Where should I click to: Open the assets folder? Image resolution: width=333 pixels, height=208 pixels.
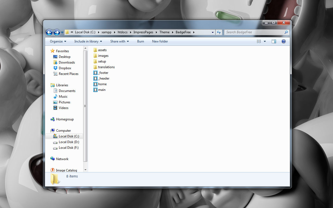click(x=102, y=50)
